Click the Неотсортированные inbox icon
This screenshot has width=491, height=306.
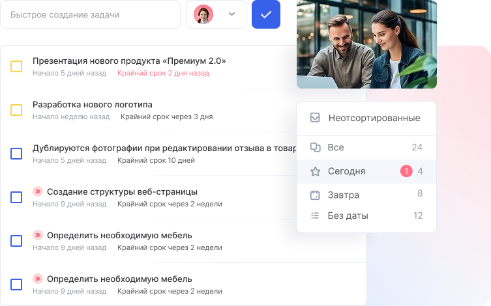click(x=315, y=118)
